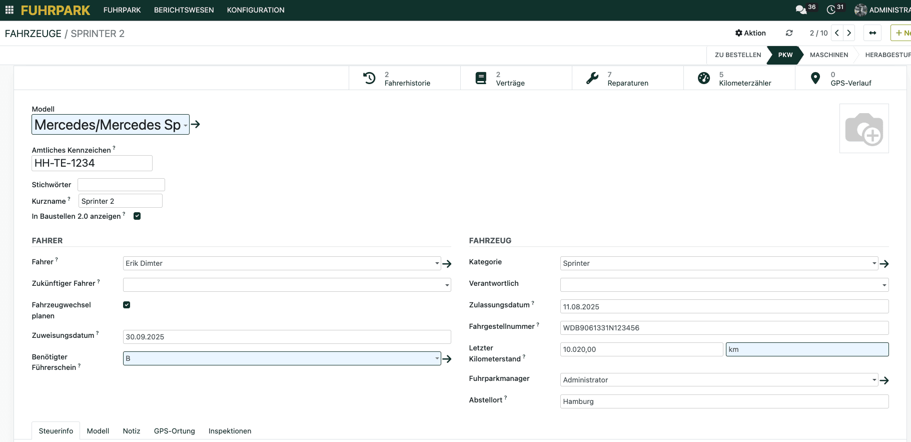Expand the Fuhrparkmanager dropdown
This screenshot has height=442, width=911.
click(x=874, y=380)
